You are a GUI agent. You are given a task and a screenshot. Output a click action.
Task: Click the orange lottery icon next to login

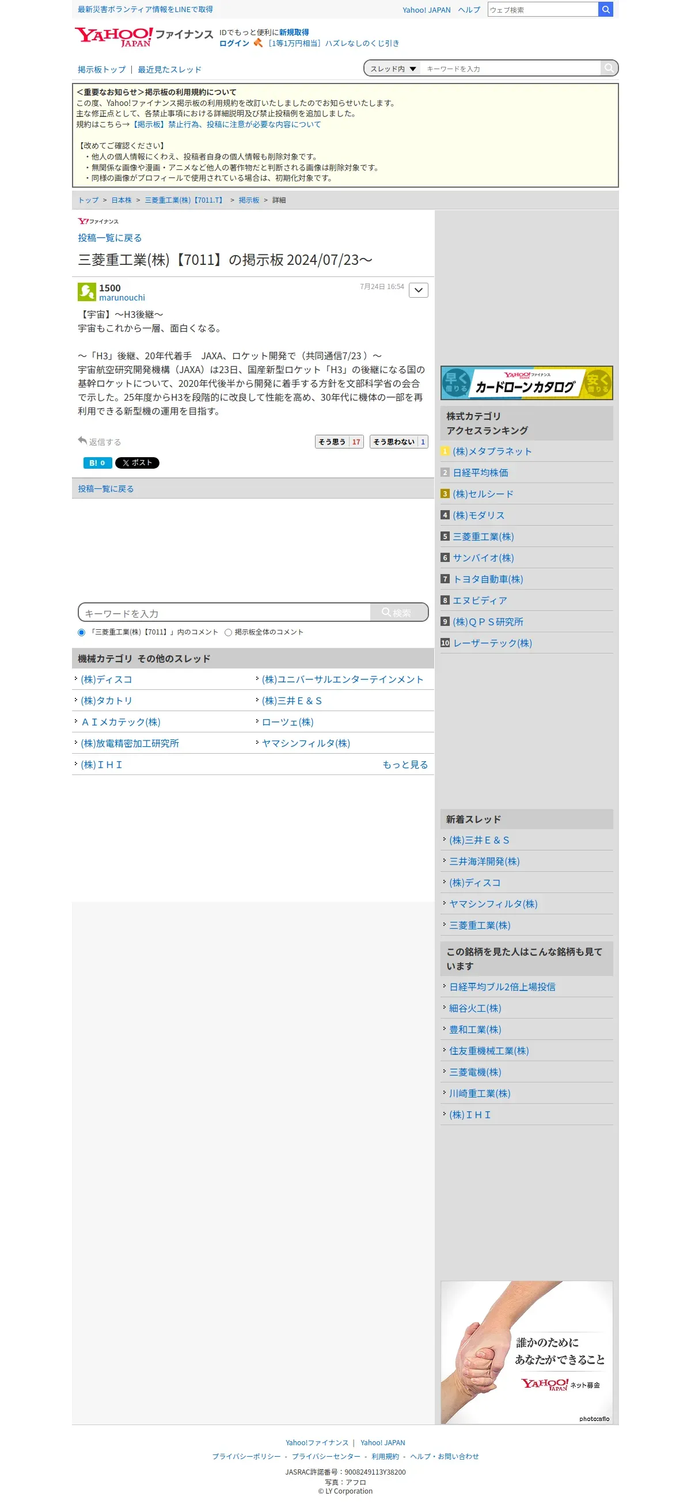pos(257,43)
